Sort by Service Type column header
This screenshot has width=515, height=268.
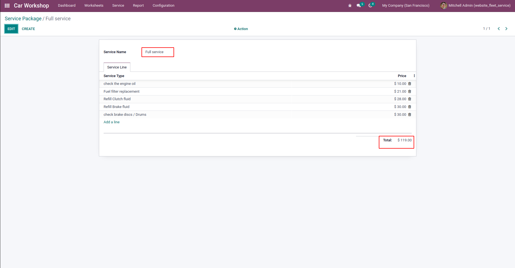point(114,76)
